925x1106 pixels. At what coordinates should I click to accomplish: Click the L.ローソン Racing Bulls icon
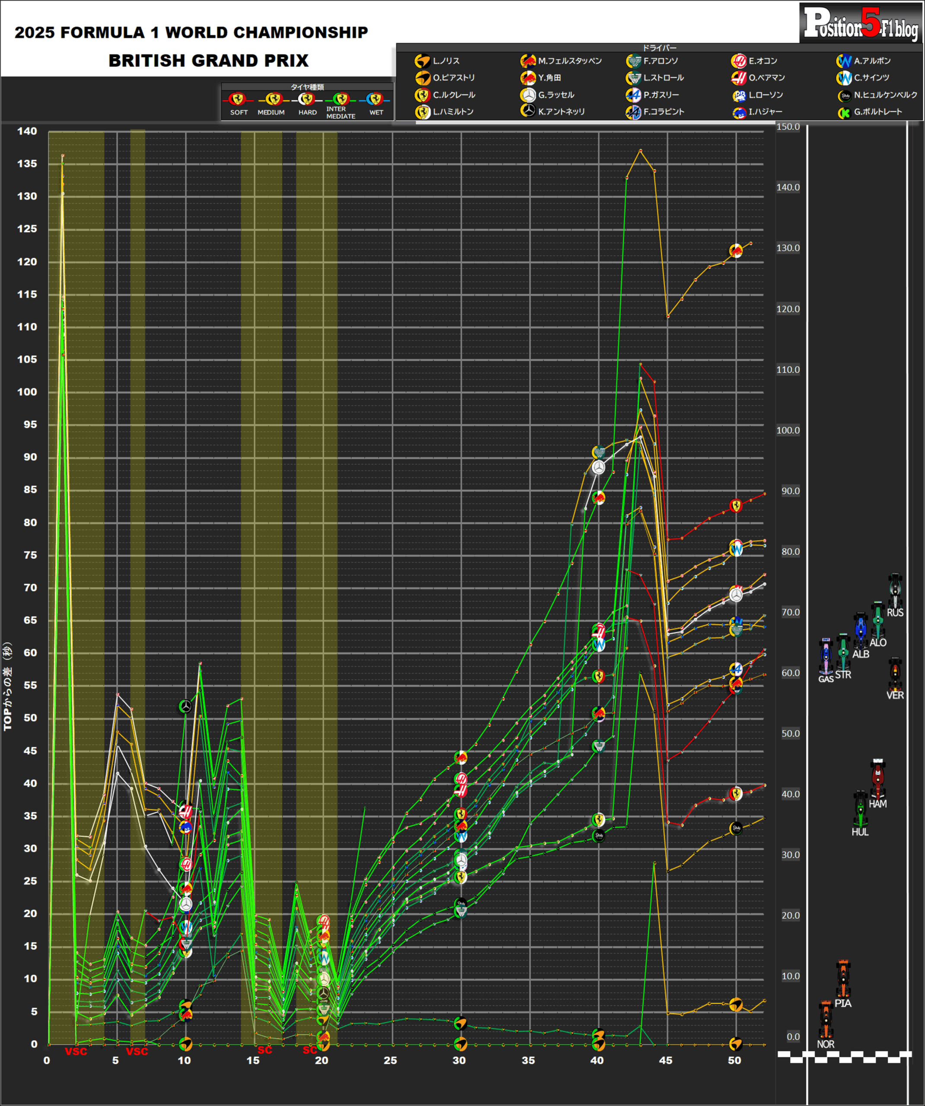(740, 96)
